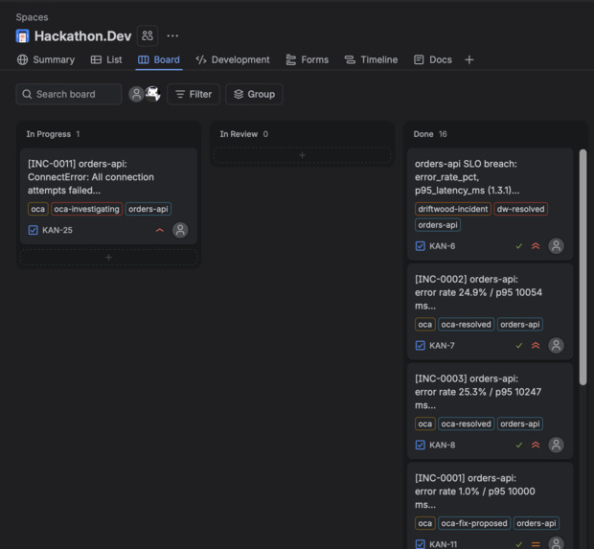Open the Forms tab
This screenshot has height=549, width=594.
click(x=308, y=59)
